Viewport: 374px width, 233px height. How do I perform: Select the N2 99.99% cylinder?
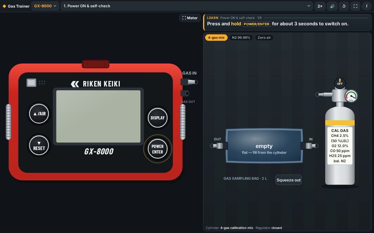coord(241,38)
